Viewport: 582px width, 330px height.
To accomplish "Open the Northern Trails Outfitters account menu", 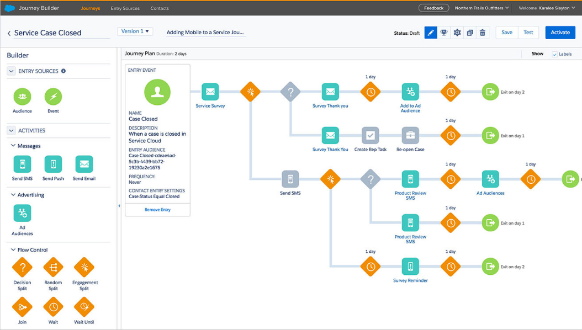I will (482, 8).
